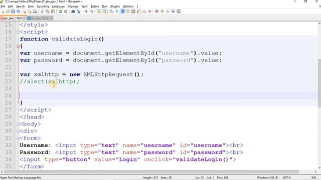Open the Macro menu
The image size is (321, 180).
pos(95,6)
